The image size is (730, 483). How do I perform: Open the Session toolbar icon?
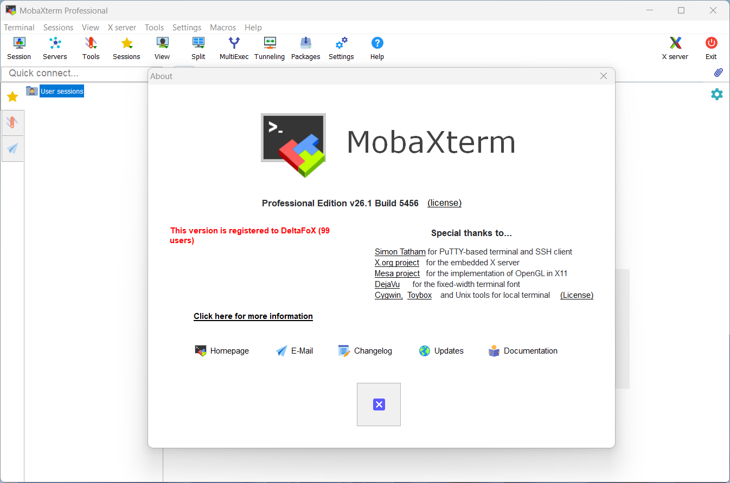[19, 48]
